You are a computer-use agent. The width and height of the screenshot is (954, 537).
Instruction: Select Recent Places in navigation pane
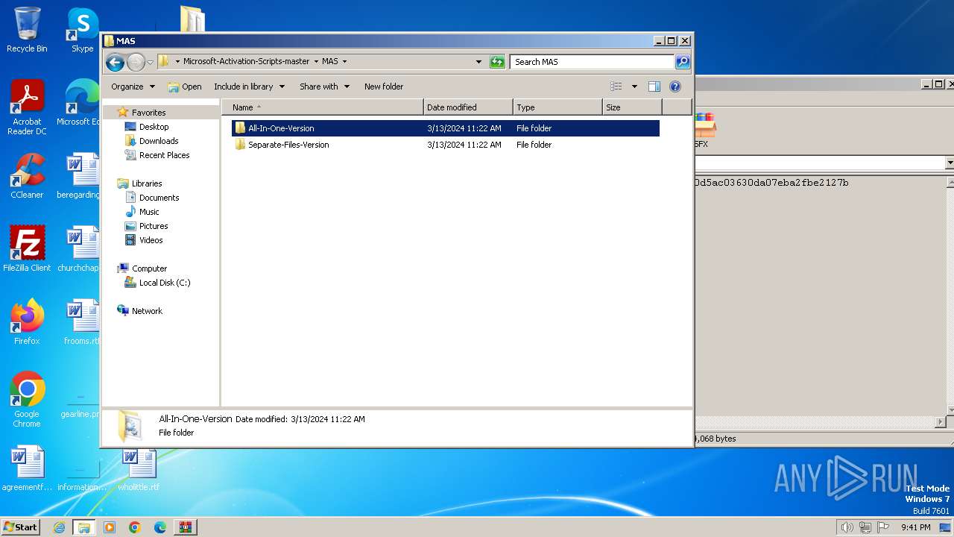[164, 155]
